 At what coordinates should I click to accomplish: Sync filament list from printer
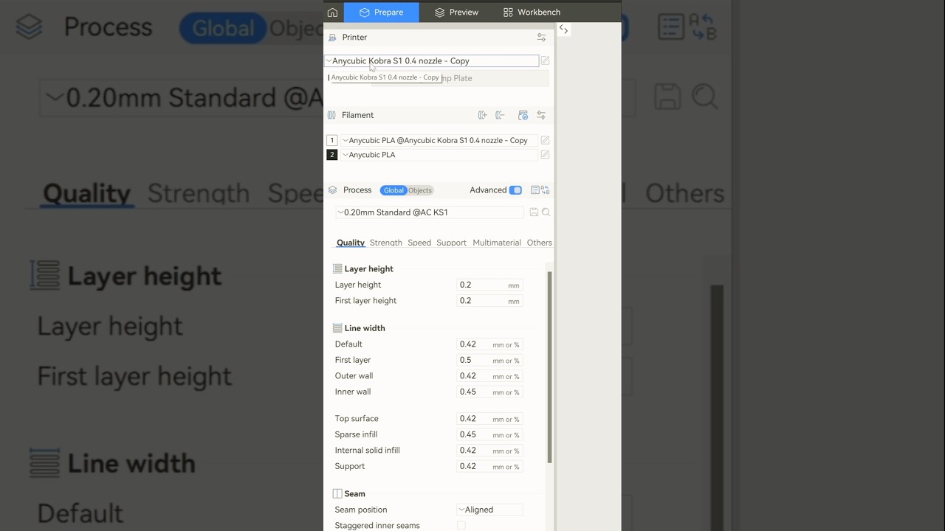523,115
